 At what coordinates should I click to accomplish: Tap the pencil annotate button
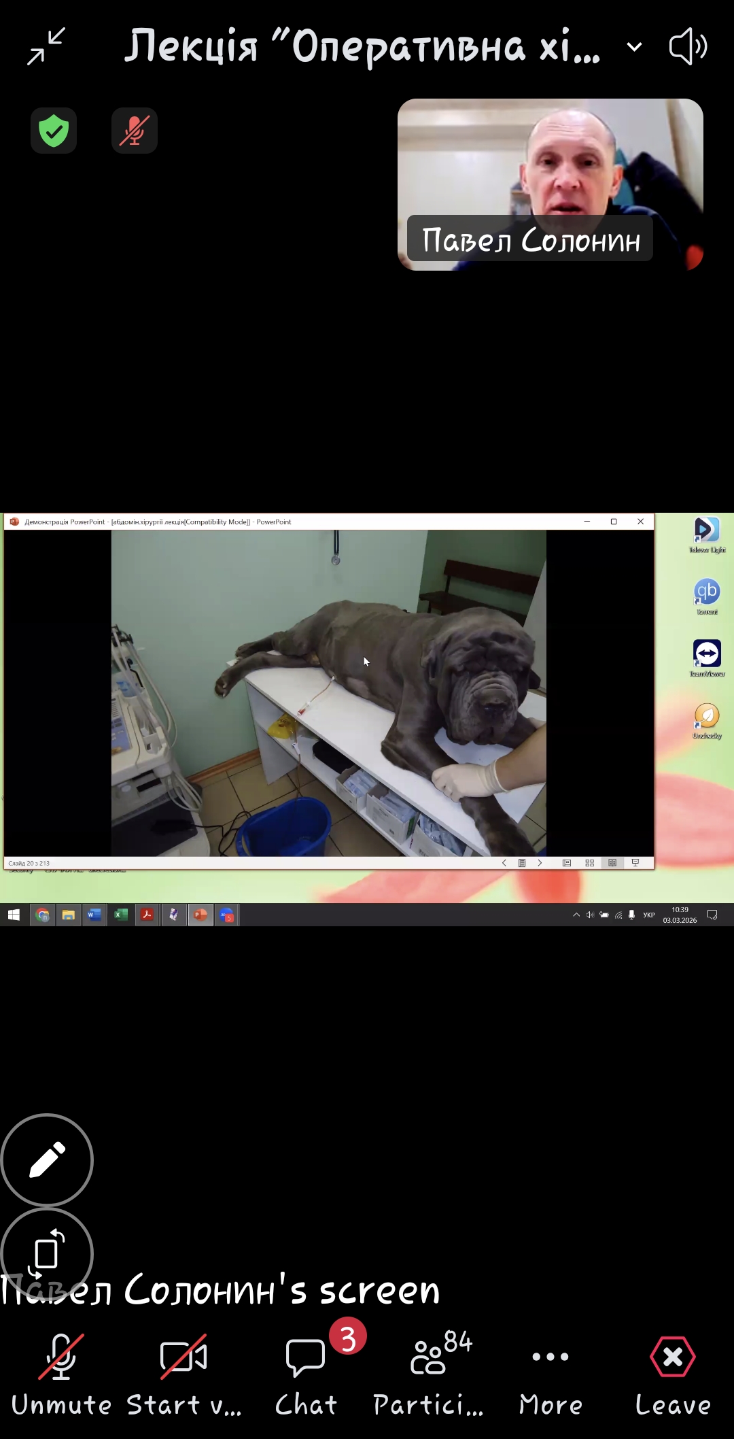[x=47, y=1159]
